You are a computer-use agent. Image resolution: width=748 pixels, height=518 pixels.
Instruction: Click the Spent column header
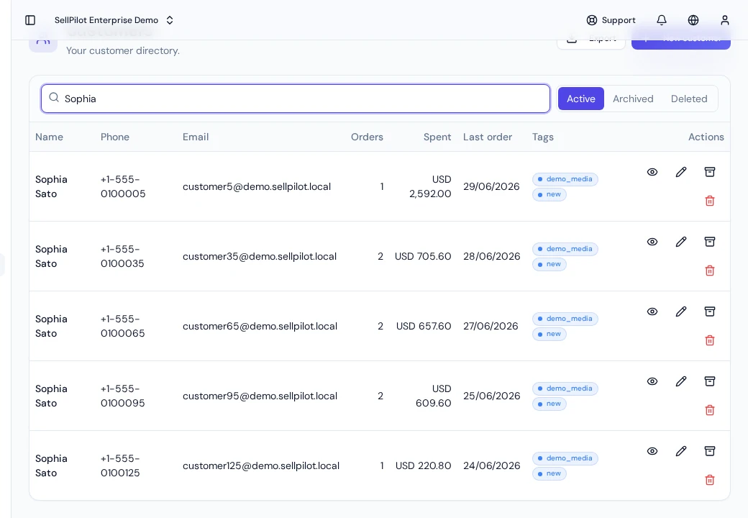(437, 137)
